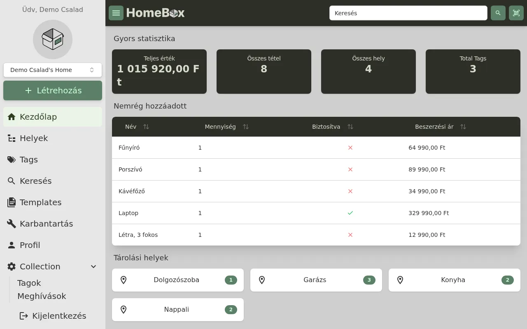Viewport: 527px width, 329px height.
Task: Click the red X insured mark for Létra
Action: (350, 235)
